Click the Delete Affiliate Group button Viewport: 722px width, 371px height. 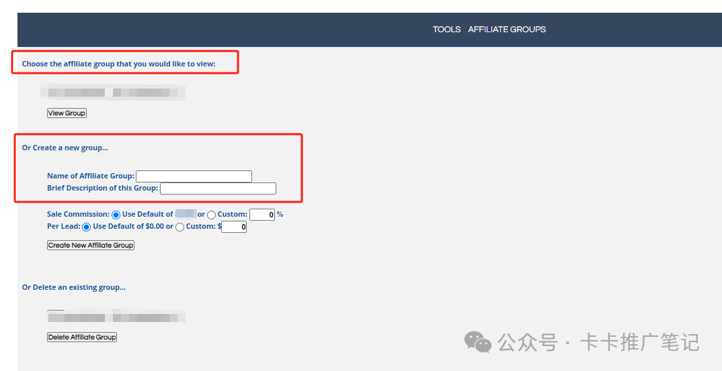click(x=82, y=337)
